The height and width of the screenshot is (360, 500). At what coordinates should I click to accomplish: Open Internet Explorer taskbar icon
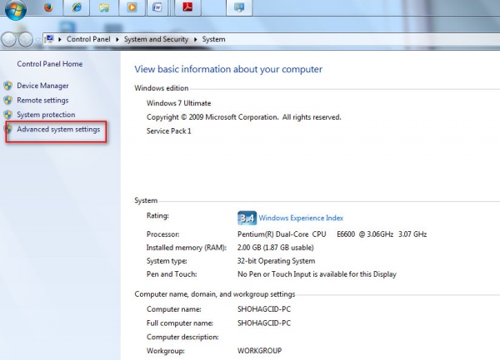76,7
